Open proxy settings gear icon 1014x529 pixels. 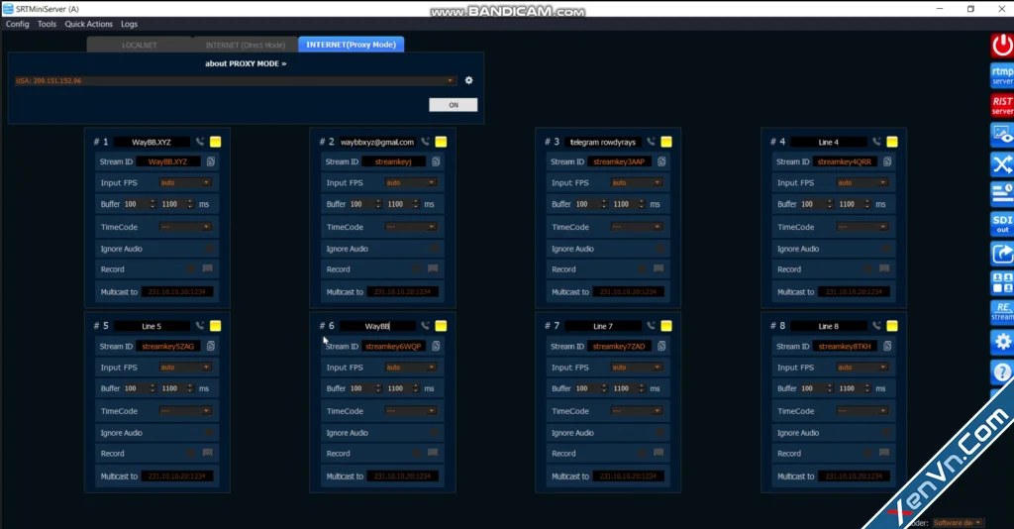469,81
